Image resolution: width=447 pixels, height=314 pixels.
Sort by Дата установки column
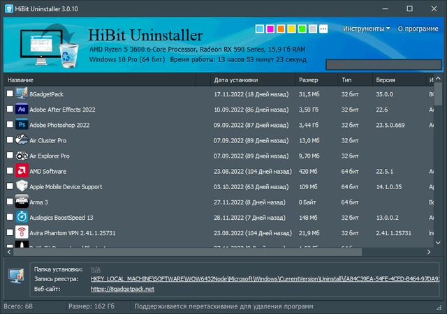pyautogui.click(x=235, y=80)
